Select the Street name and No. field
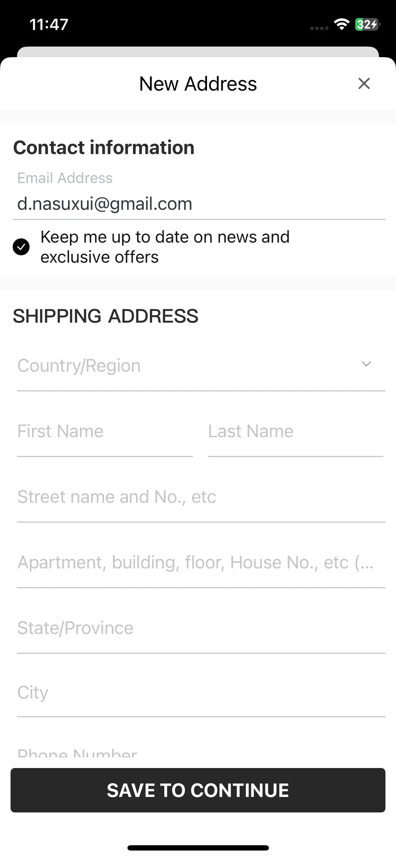 201,497
